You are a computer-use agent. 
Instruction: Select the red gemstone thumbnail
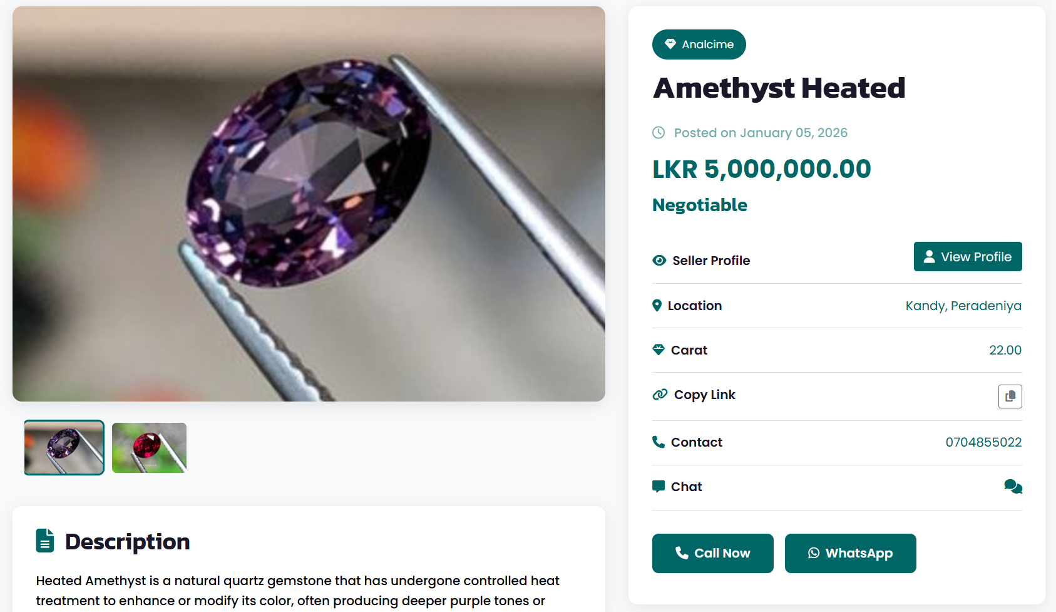[148, 447]
